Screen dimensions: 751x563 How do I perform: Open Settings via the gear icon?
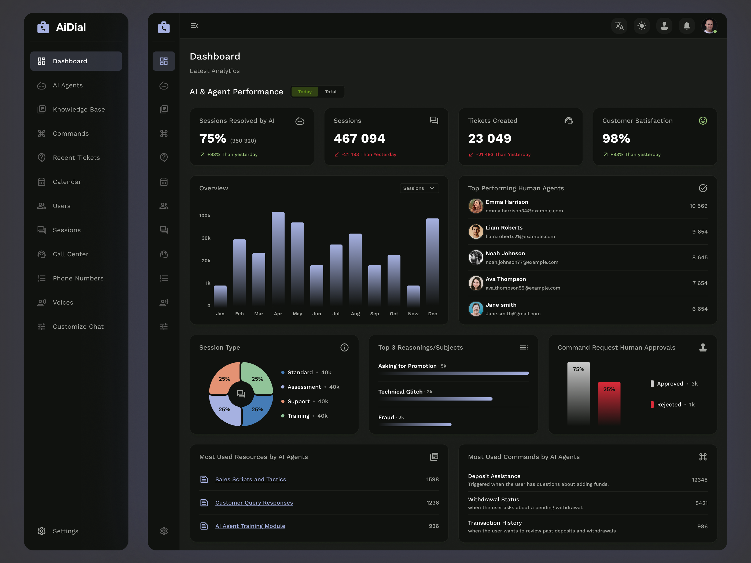41,531
